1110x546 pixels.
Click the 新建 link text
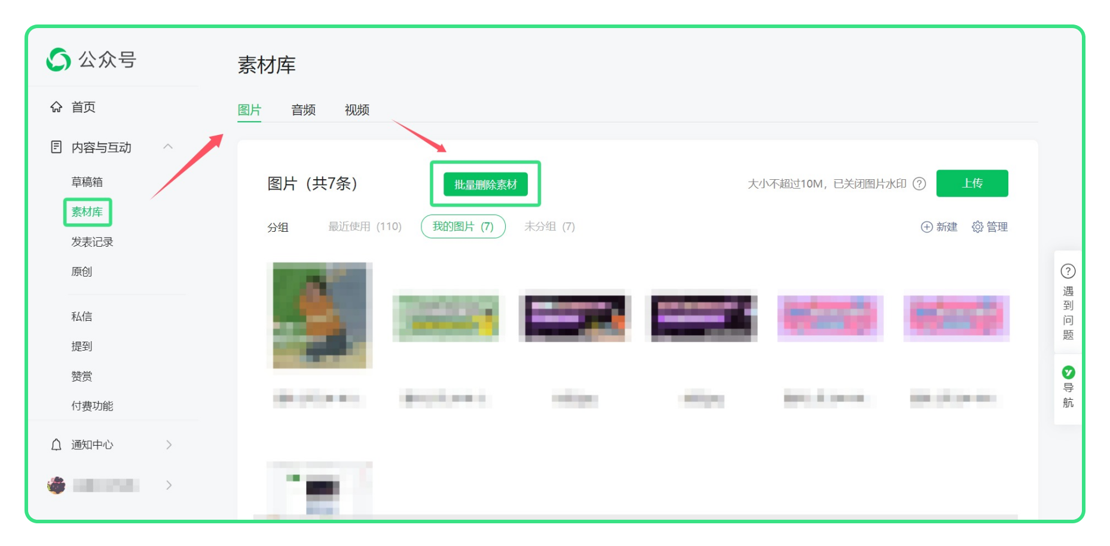[x=947, y=227]
